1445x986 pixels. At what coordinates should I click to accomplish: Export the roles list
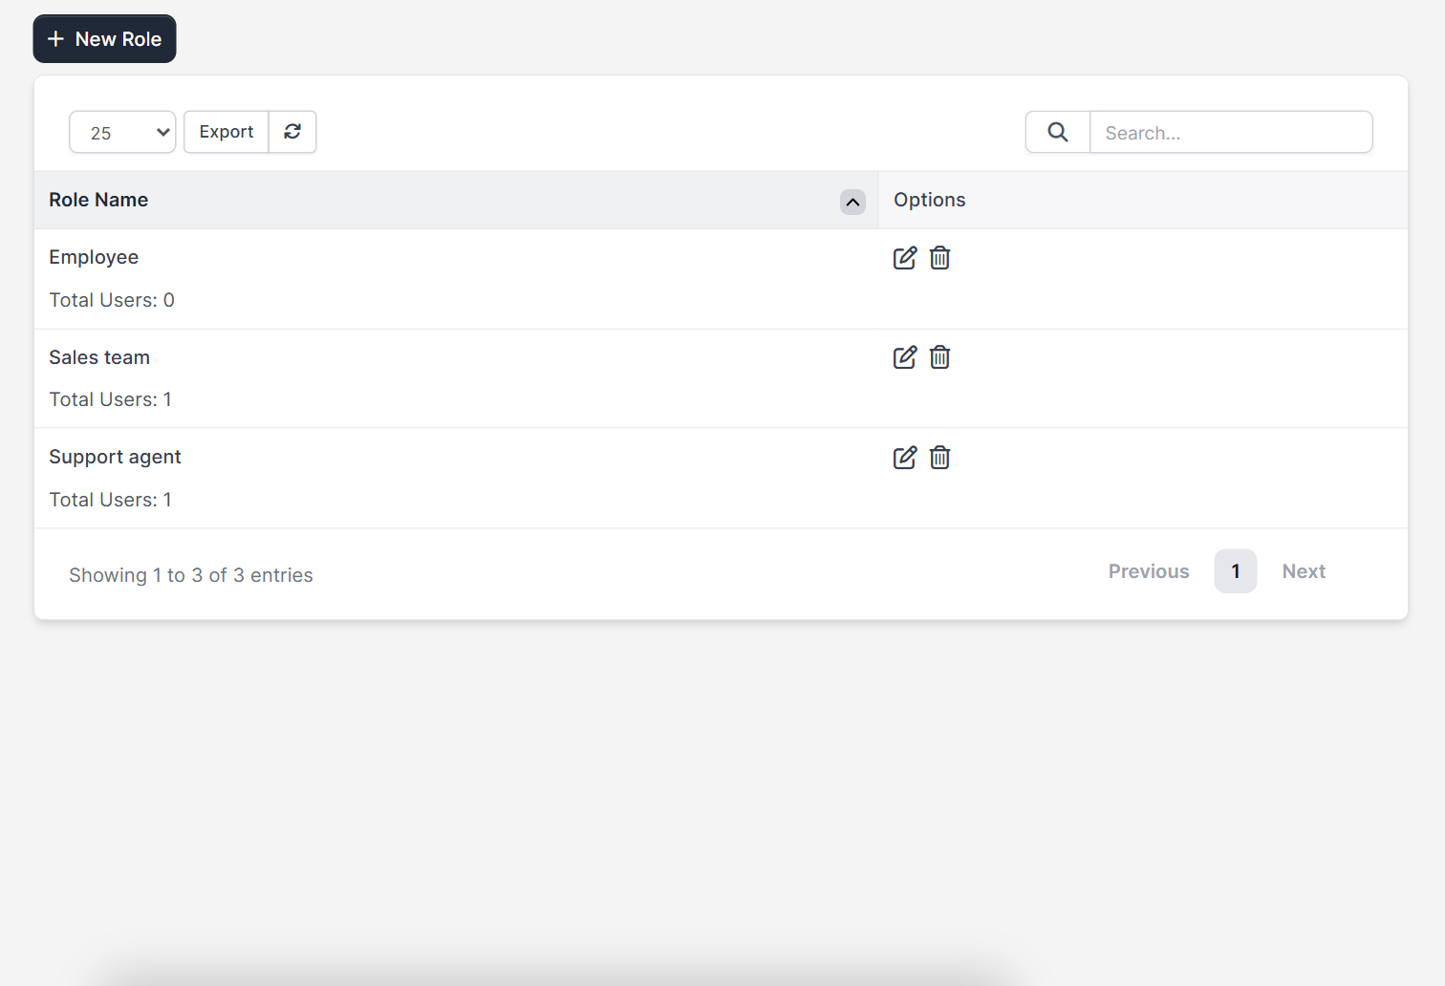[x=226, y=132]
